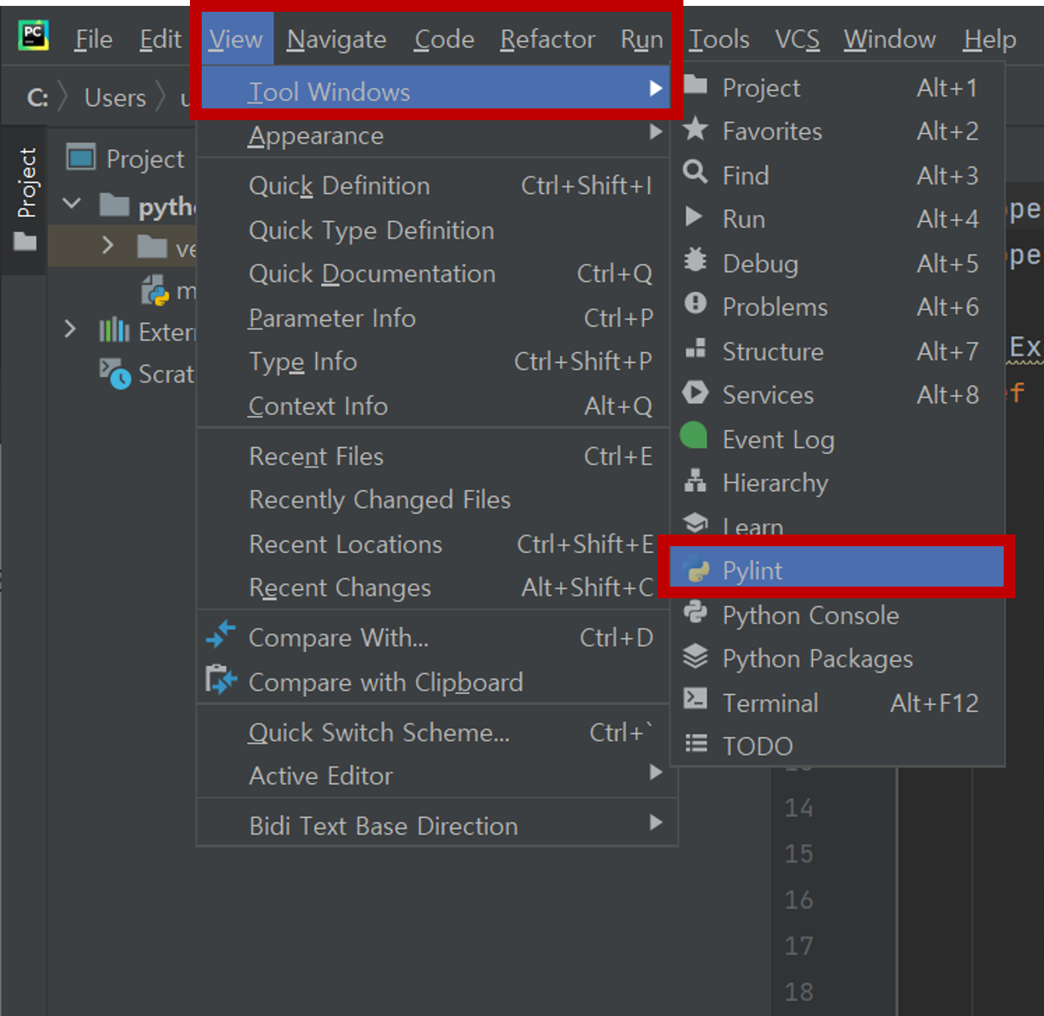Click the Learn graduation cap icon
The width and height of the screenshot is (1044, 1016).
(695, 524)
